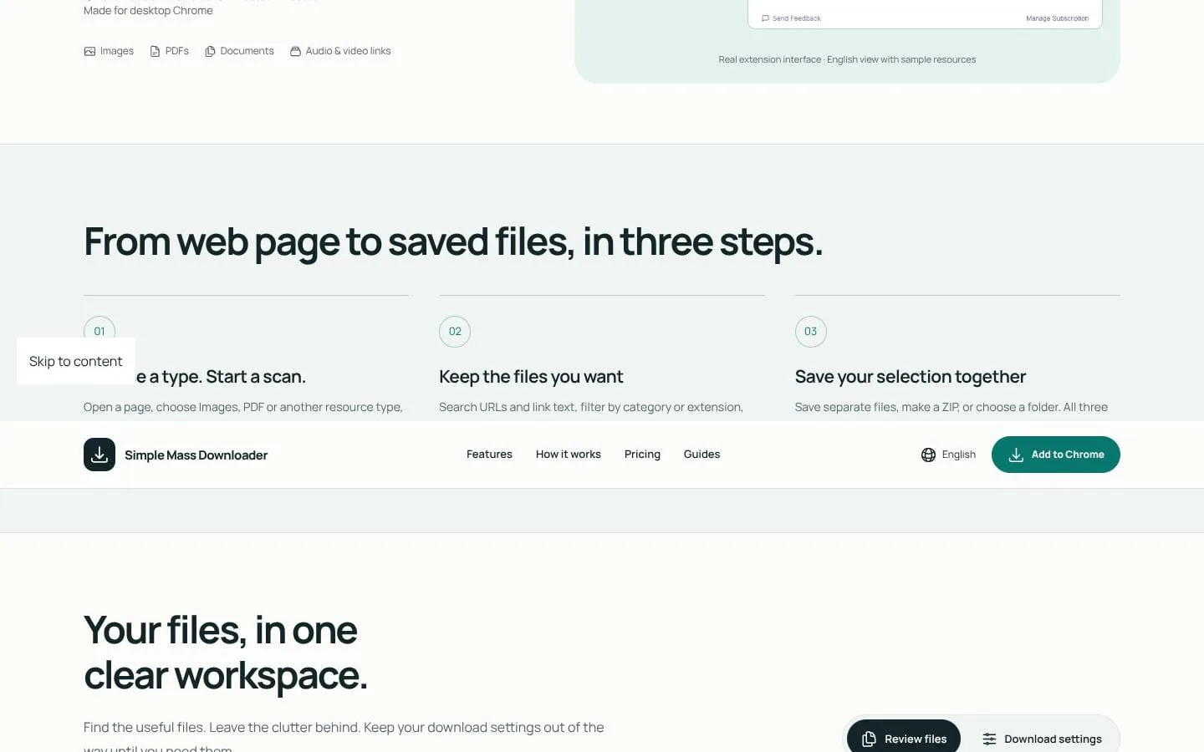Click Send Feedback in extension preview

pyautogui.click(x=791, y=18)
